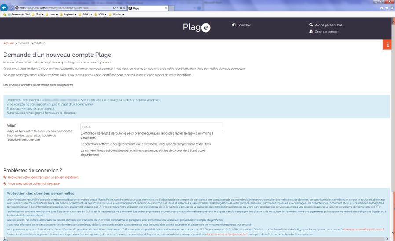This screenshot has height=241, width=395.
Task: Click the vertical scrollbar down arrow
Action: (393, 234)
